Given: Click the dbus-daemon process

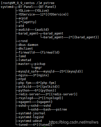Looking at the screenshot, I should tap(28, 45).
